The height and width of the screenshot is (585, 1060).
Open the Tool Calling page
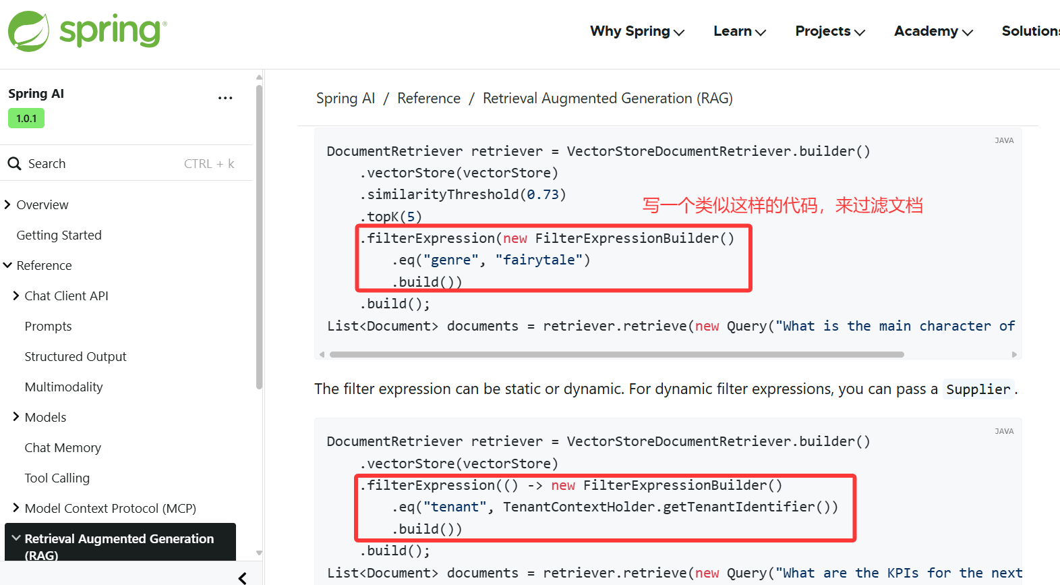[x=57, y=478]
